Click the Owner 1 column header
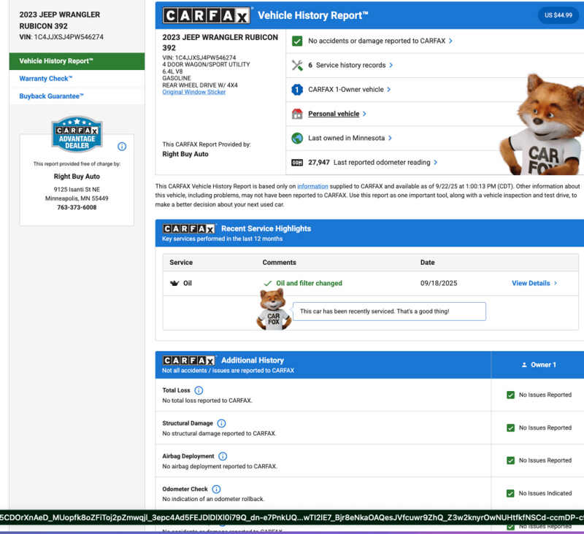This screenshot has height=534, width=584. click(537, 365)
